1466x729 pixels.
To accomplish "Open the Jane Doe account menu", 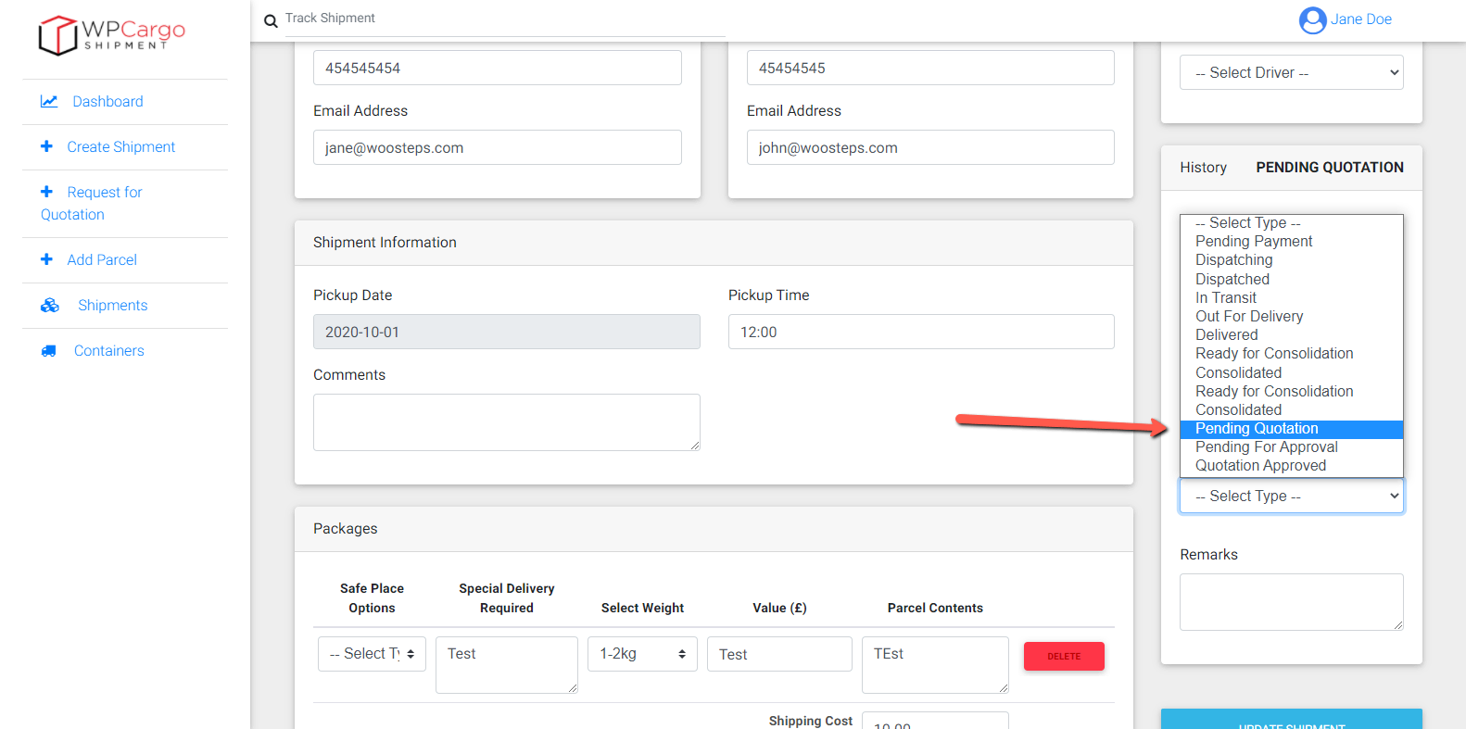I will pyautogui.click(x=1360, y=19).
